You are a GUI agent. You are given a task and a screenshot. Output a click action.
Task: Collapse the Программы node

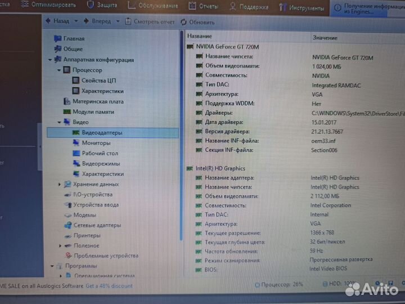coord(52,266)
